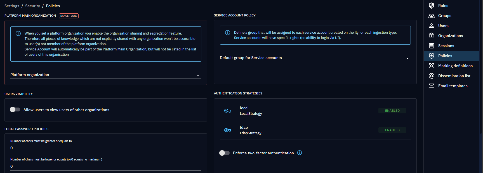Click the Roles shield icon

432,6
